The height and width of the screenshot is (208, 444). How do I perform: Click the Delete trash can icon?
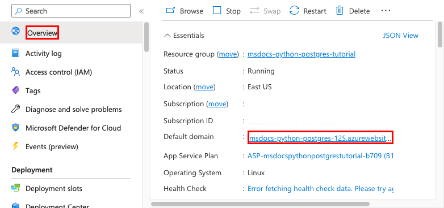click(340, 11)
